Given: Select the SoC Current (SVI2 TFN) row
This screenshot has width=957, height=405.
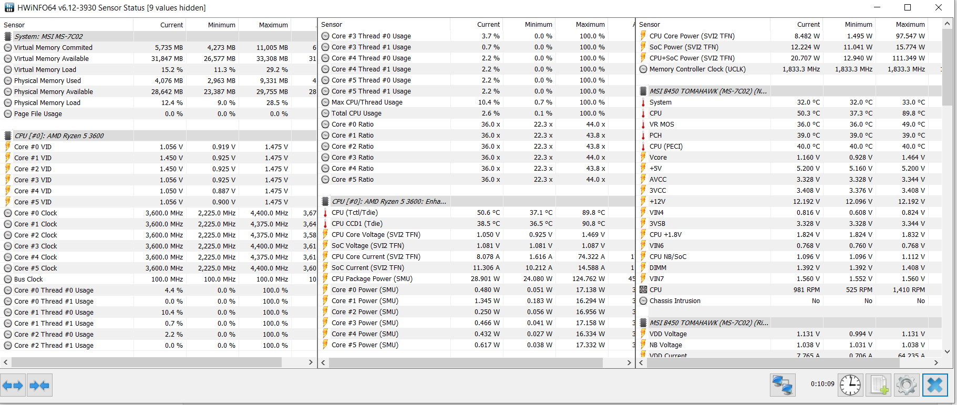Looking at the screenshot, I should point(477,268).
